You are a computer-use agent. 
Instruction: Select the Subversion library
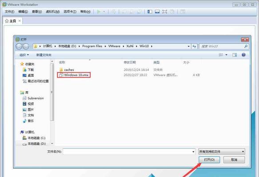coord(33,98)
